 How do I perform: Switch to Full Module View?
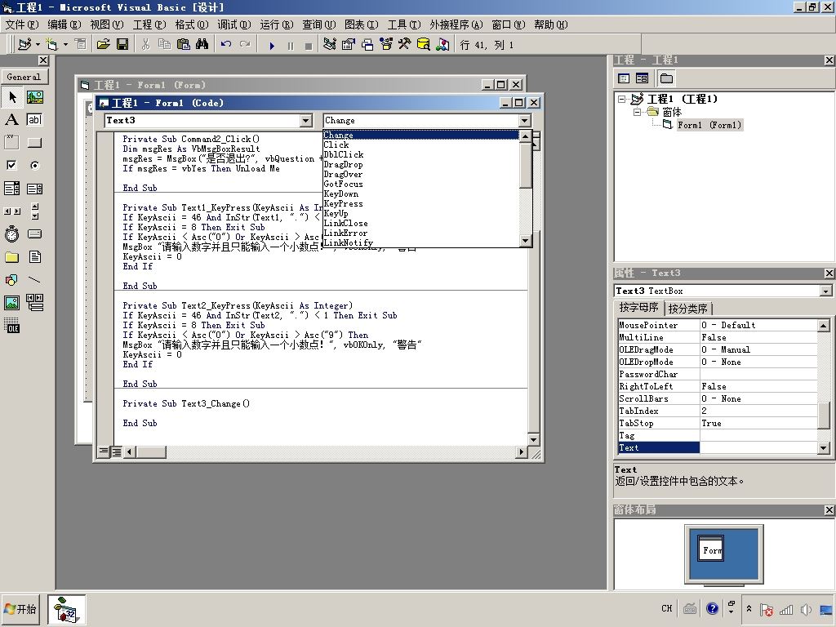click(116, 451)
